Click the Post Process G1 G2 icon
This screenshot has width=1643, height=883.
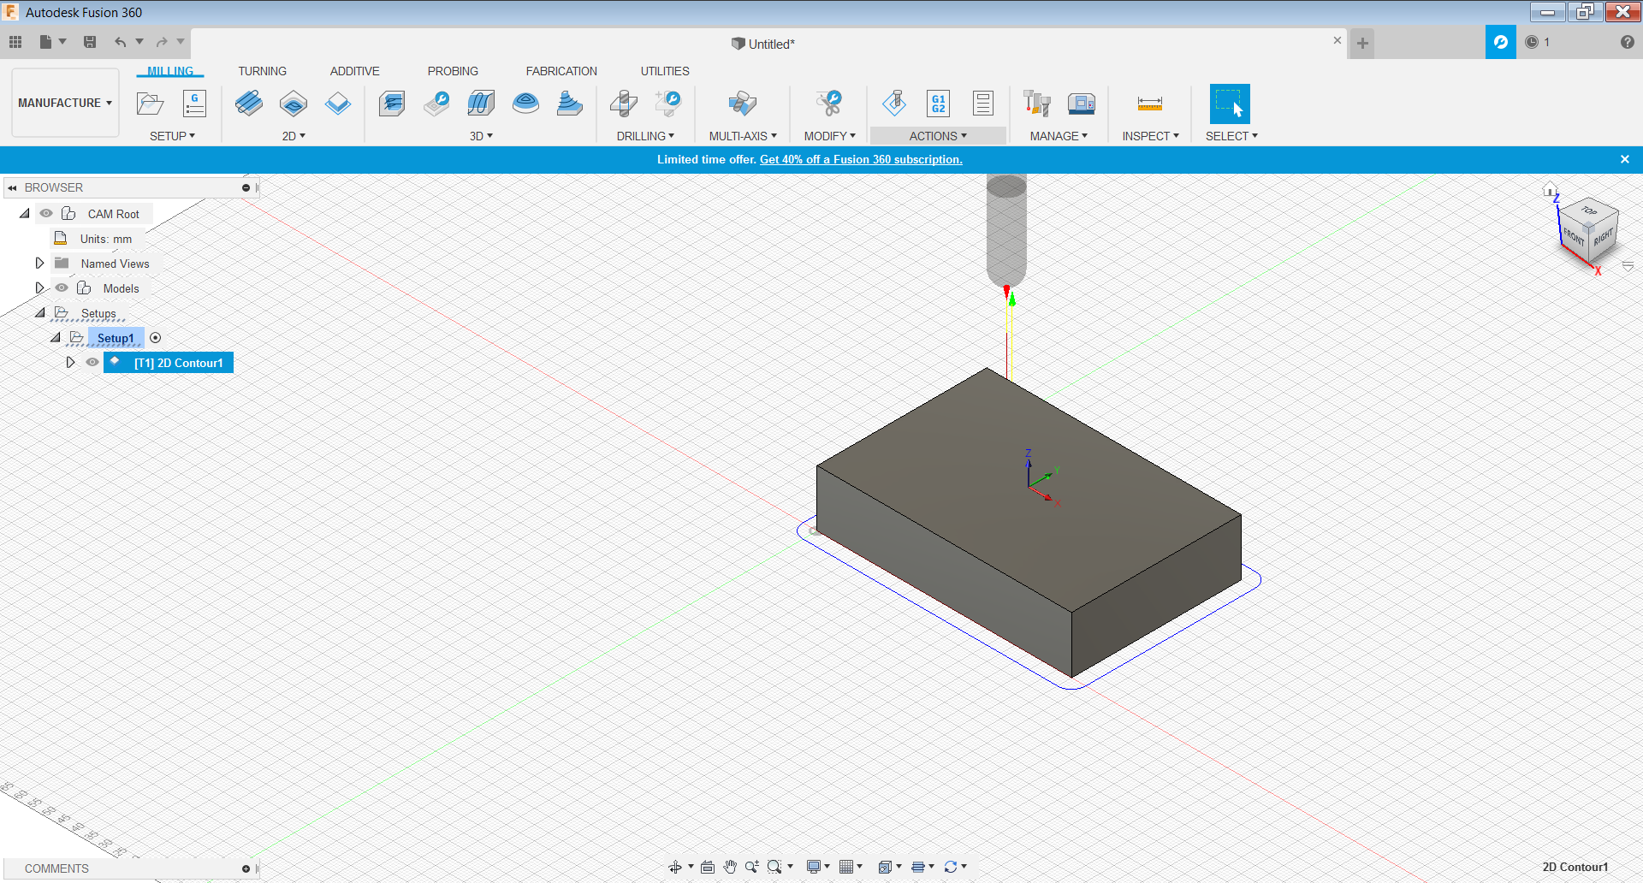click(x=939, y=104)
